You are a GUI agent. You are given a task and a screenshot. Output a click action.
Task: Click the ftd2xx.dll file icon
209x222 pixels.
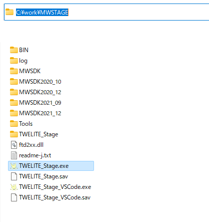tap(14, 145)
